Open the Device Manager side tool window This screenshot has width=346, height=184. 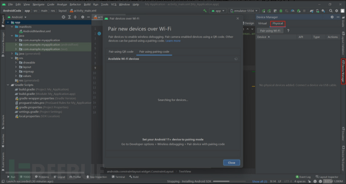343,71
